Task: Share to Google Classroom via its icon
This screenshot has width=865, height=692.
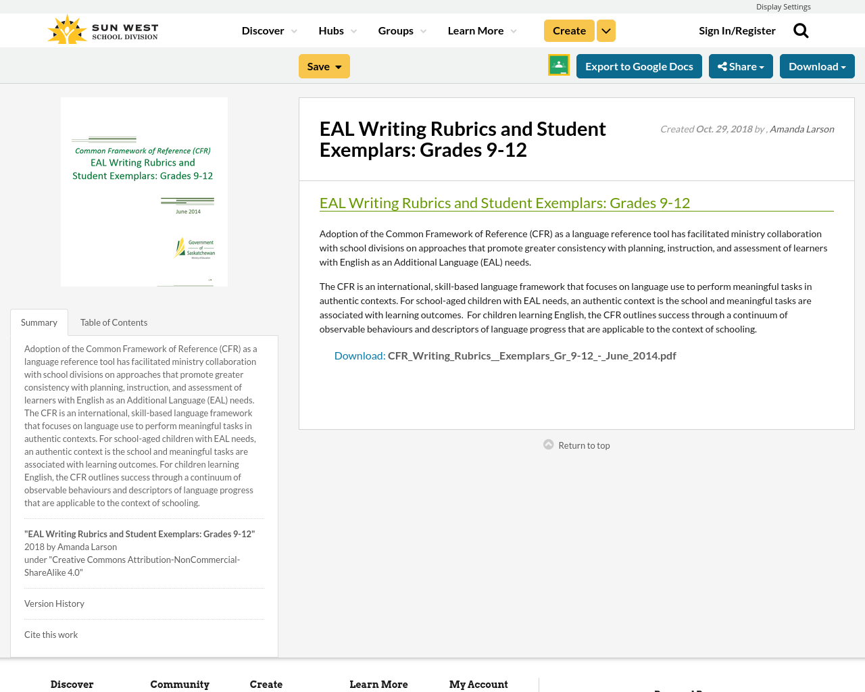Action: pyautogui.click(x=558, y=65)
